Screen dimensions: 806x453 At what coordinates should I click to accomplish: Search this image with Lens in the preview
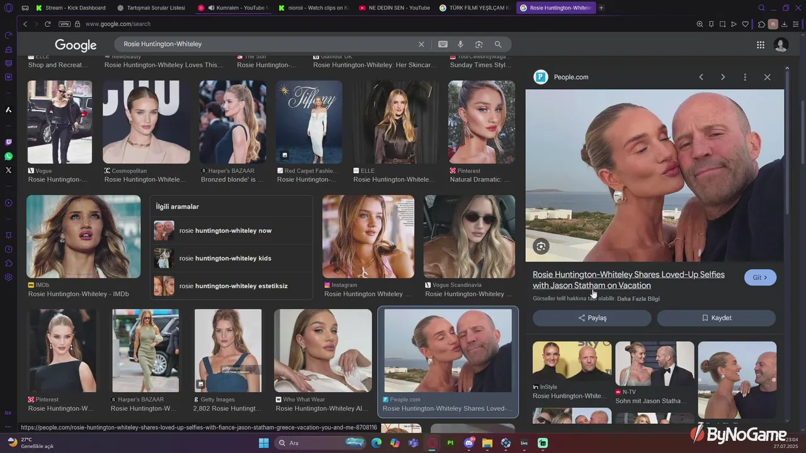coord(541,247)
